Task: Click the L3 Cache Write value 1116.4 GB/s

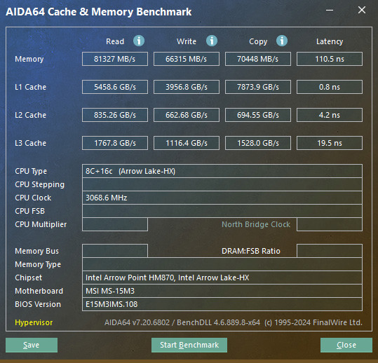Action: [x=187, y=143]
